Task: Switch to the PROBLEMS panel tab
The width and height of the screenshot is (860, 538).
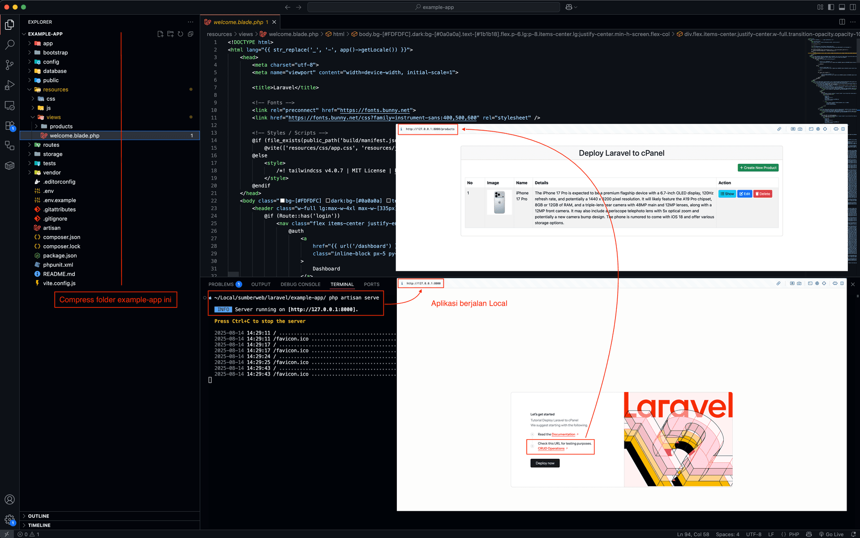Action: 221,284
